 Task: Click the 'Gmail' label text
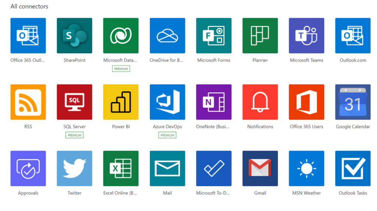click(x=260, y=193)
